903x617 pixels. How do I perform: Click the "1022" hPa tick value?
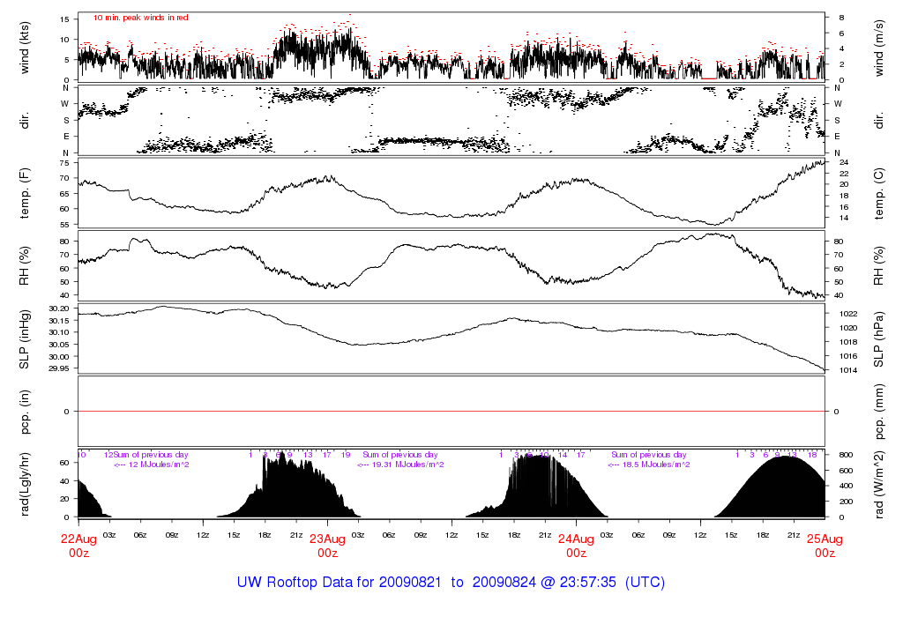coord(849,314)
